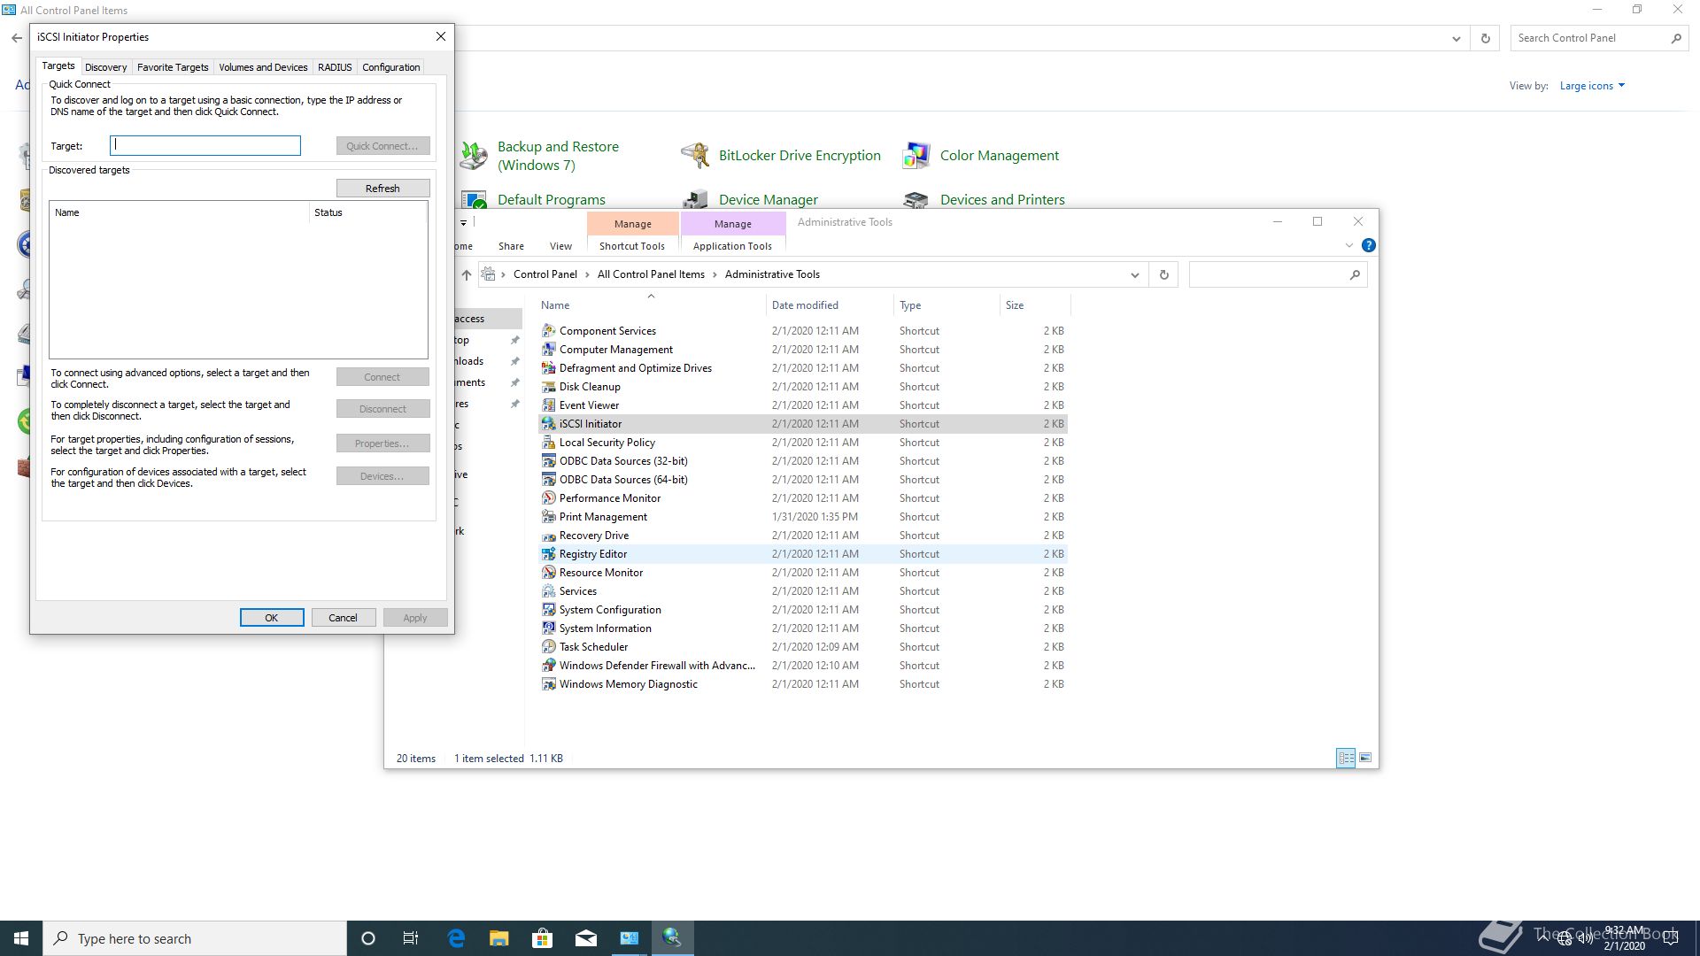
Task: Open the Volumes and Devices tab
Action: (x=263, y=67)
